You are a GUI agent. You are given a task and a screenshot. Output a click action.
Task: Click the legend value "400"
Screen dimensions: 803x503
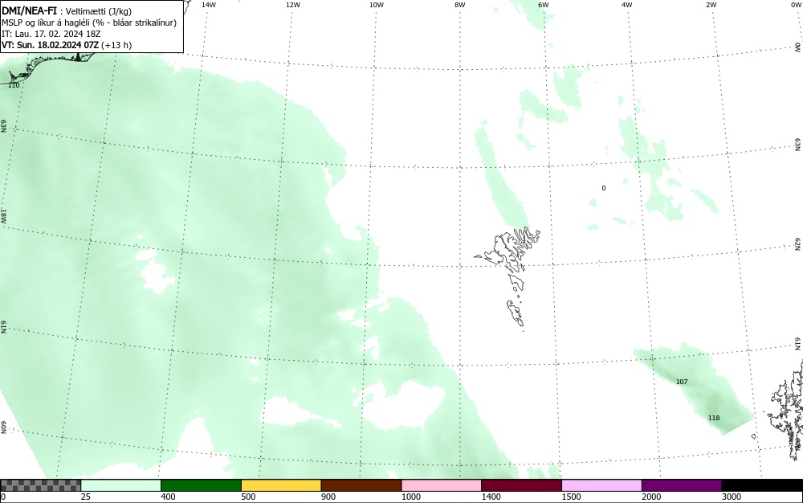tap(168, 497)
